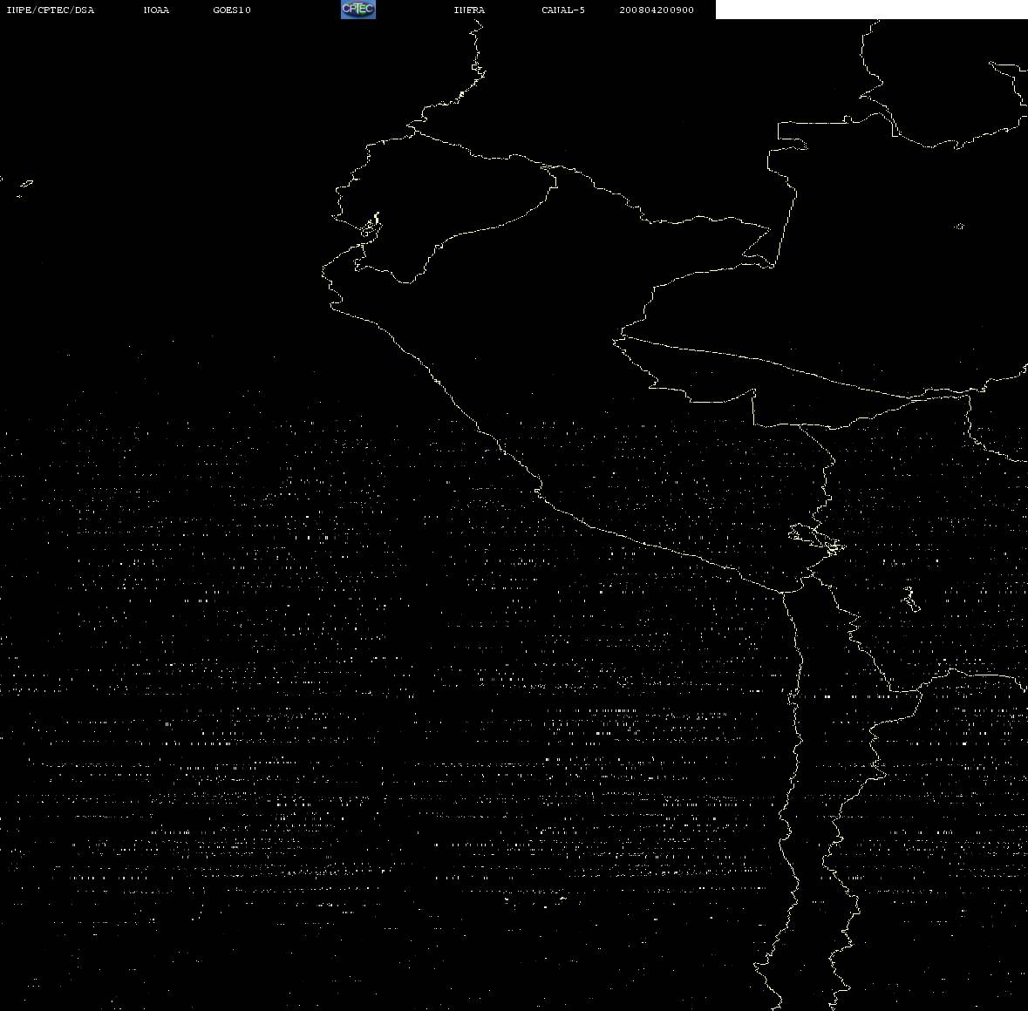Viewport: 1028px width, 1011px height.
Task: Select Brazil's Acre region above Bolivia border
Action: tap(721, 374)
